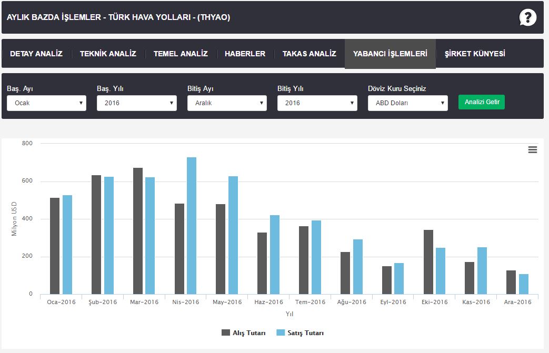Click the blue Satış Tutarı legend swatch

(x=281, y=332)
